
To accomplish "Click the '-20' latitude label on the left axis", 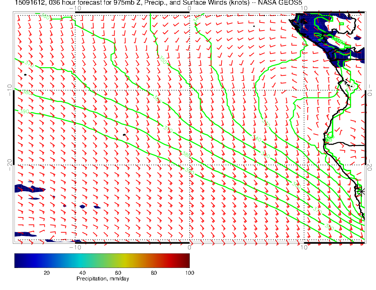I will pos(10,165).
